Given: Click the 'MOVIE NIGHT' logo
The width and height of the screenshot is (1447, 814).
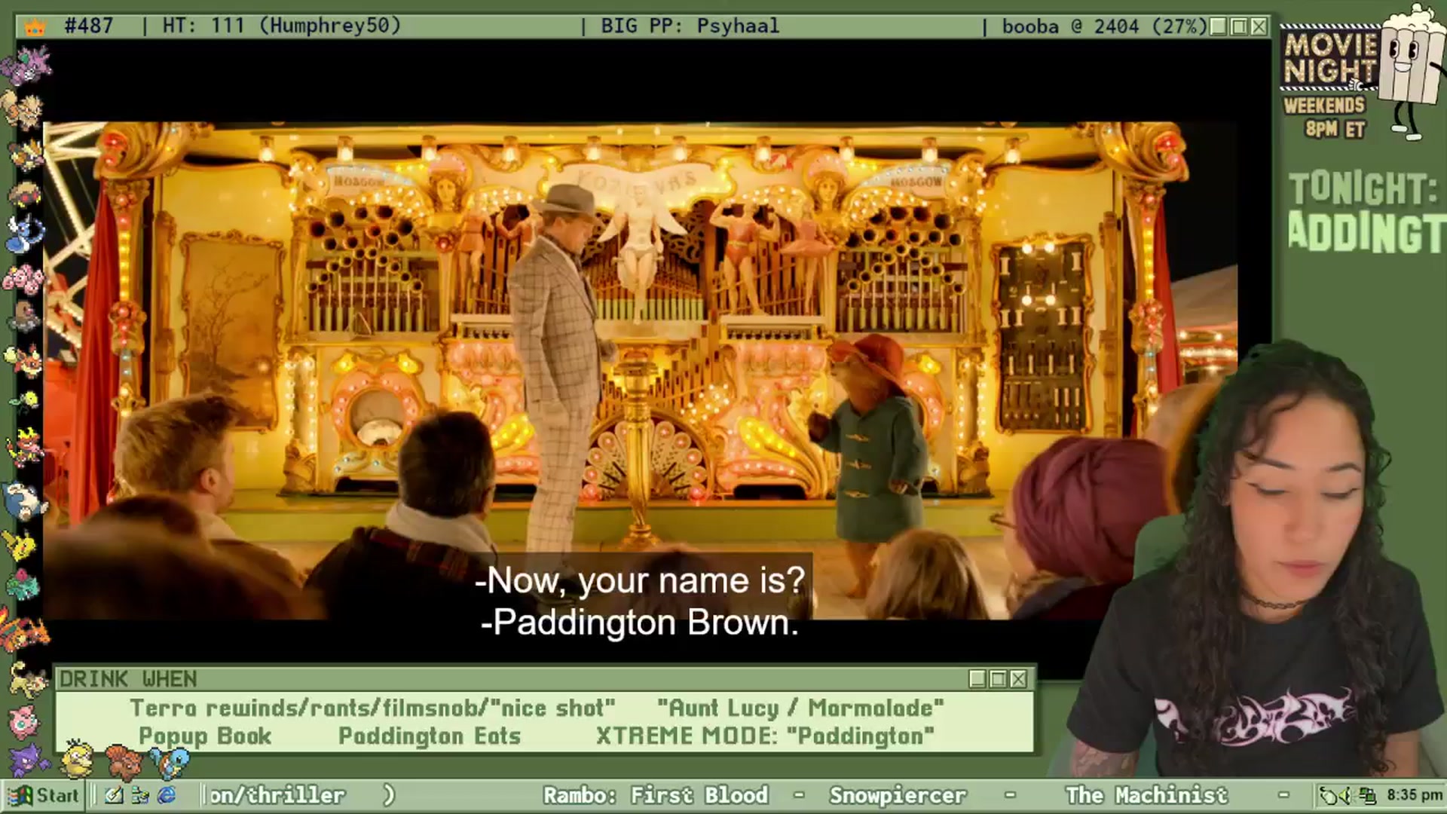Looking at the screenshot, I should click(1330, 59).
